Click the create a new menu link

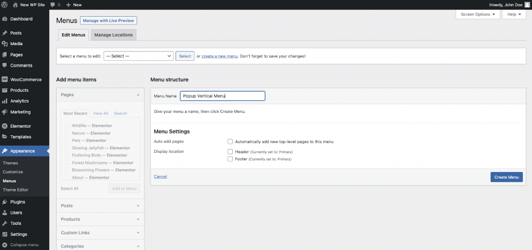click(x=219, y=56)
